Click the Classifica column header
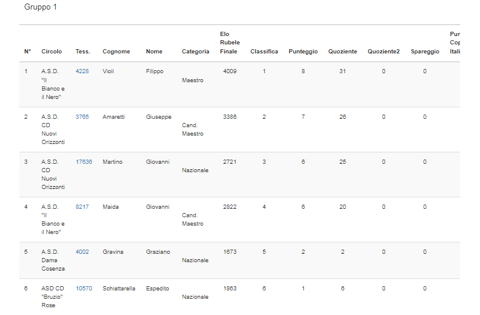This screenshot has width=480, height=315. (x=264, y=52)
